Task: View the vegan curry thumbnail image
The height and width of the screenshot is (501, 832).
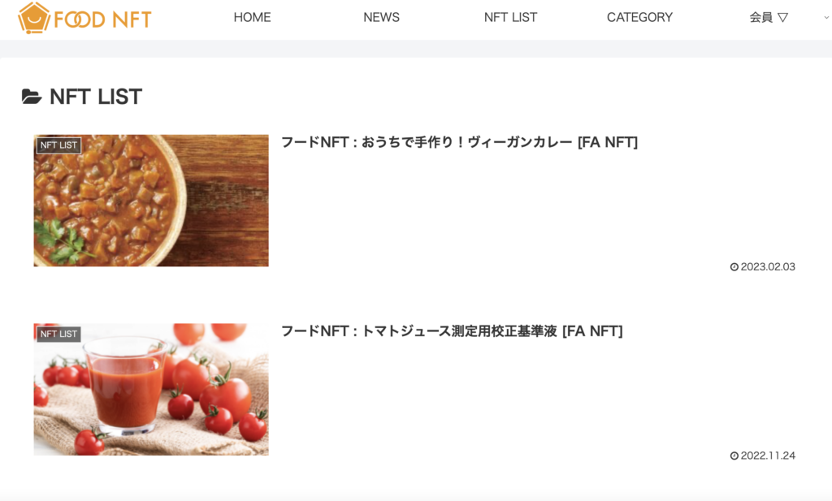Action: tap(151, 201)
